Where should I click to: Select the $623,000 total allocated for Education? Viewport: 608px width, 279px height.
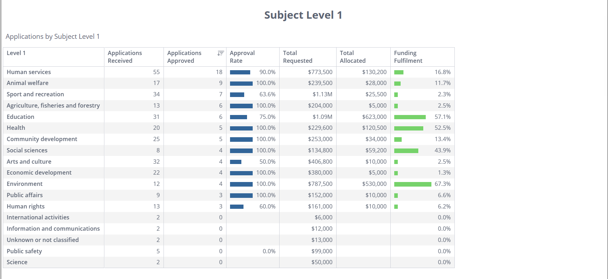coord(374,117)
